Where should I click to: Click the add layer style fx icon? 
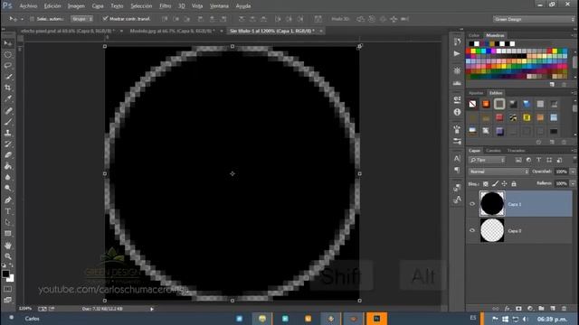coord(508,309)
